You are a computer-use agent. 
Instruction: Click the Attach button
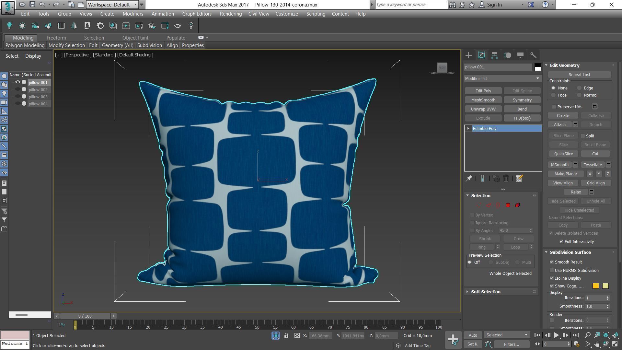coord(559,125)
